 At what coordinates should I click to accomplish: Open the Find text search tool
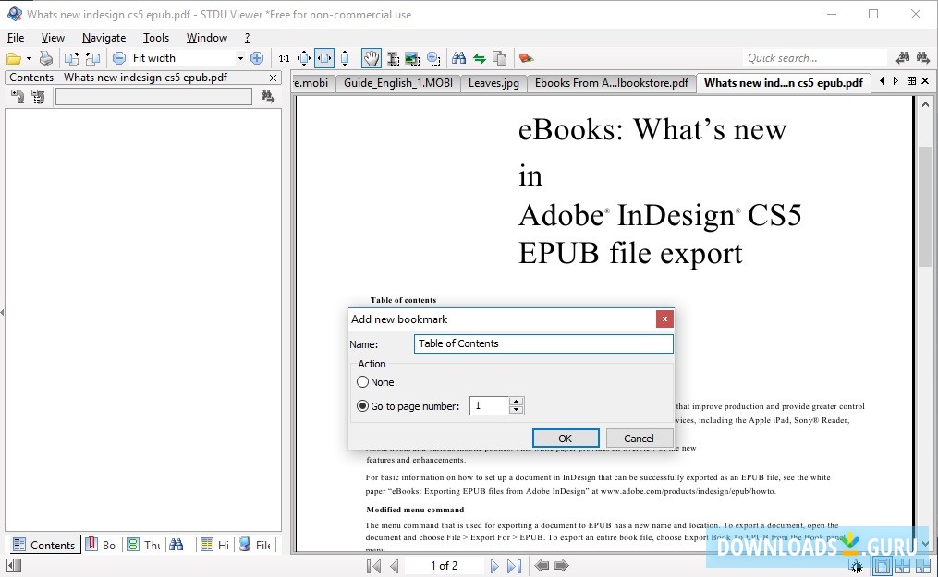point(458,57)
